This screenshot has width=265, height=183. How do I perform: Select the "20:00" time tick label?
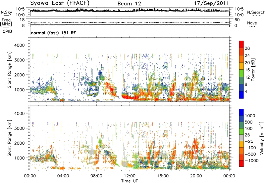tap(196, 176)
